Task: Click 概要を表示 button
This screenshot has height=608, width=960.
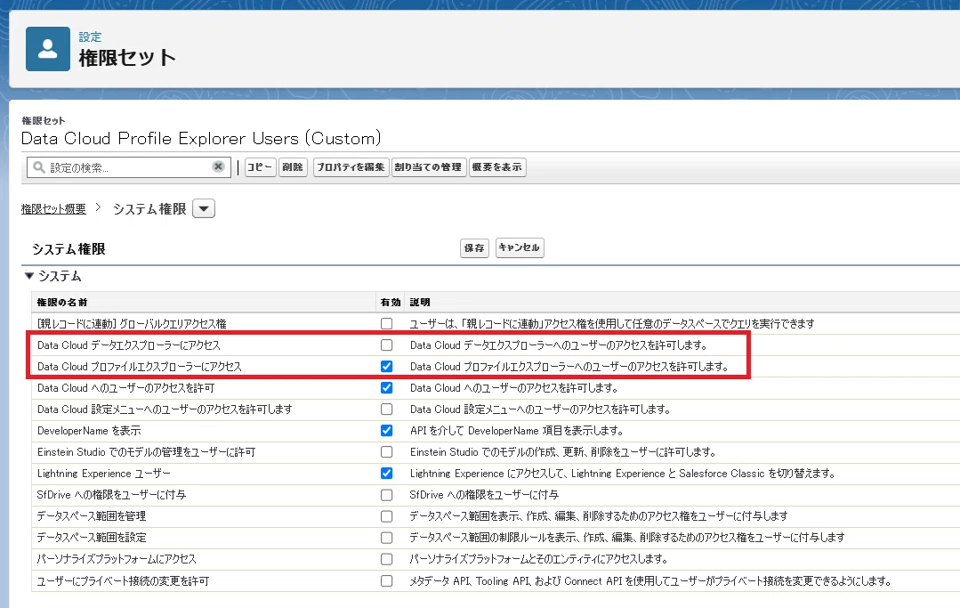Action: point(497,167)
